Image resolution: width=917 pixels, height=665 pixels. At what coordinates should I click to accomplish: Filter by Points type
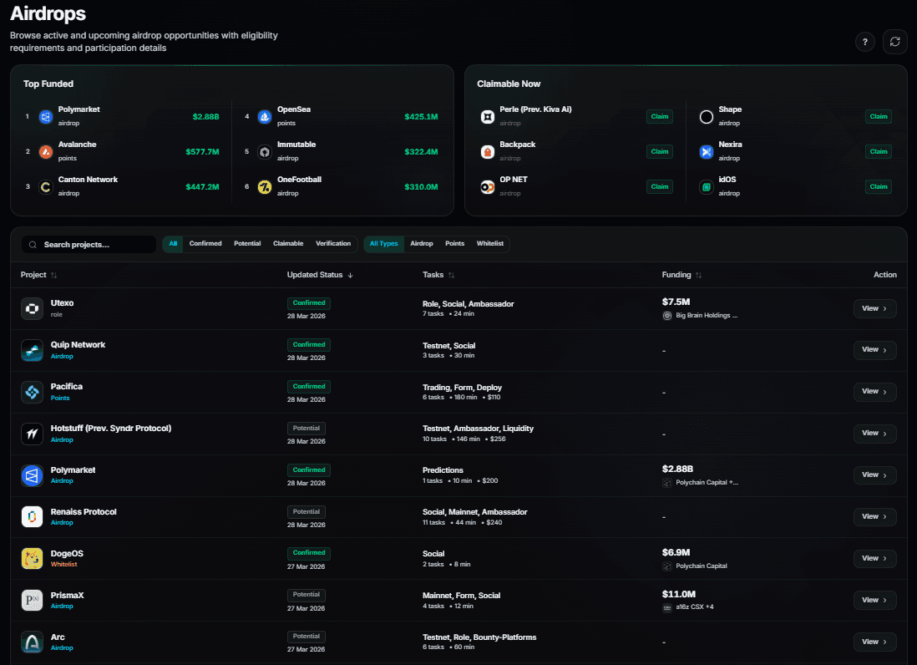tap(454, 244)
